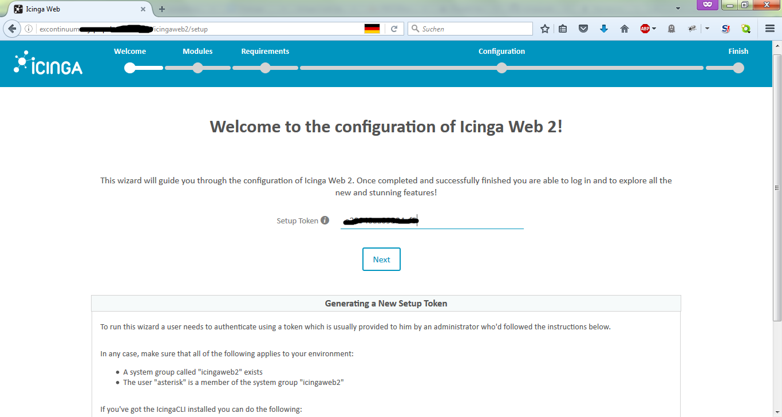List all tabs dropdown arrow

pos(678,9)
